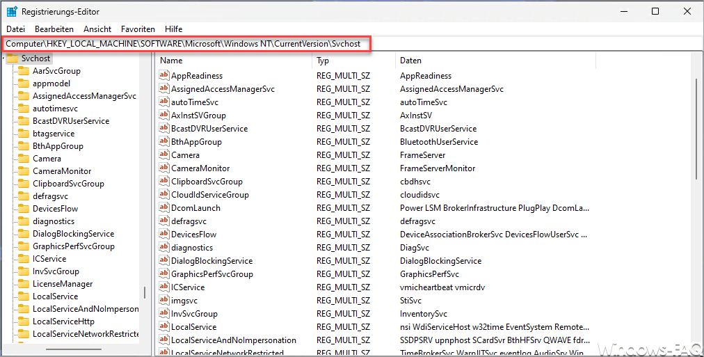The width and height of the screenshot is (704, 357).
Task: Click the CameraMonitor value string icon
Action: pos(164,168)
